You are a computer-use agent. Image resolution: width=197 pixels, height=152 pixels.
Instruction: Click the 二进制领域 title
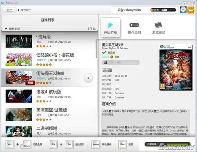click(x=47, y=128)
